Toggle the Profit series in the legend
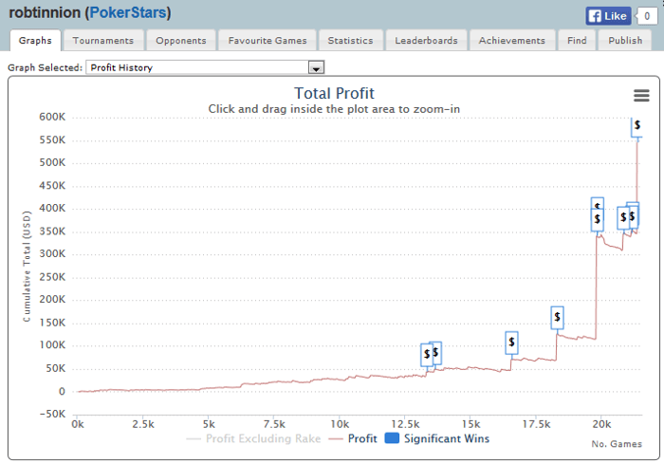 (x=353, y=438)
